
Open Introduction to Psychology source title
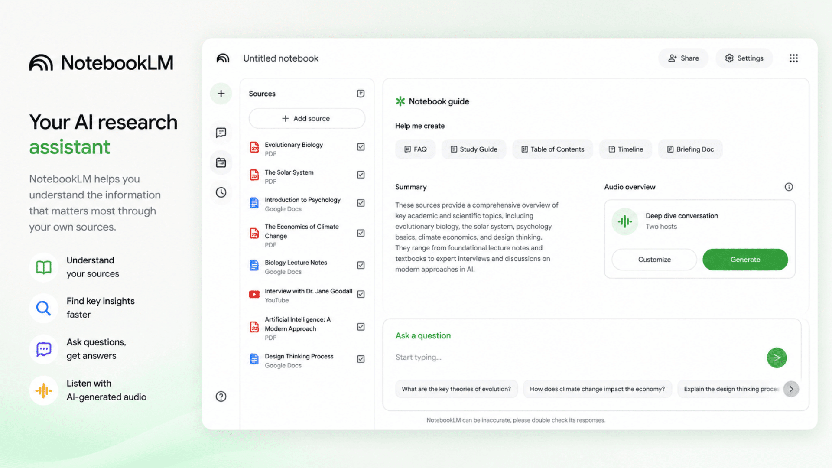pyautogui.click(x=302, y=200)
